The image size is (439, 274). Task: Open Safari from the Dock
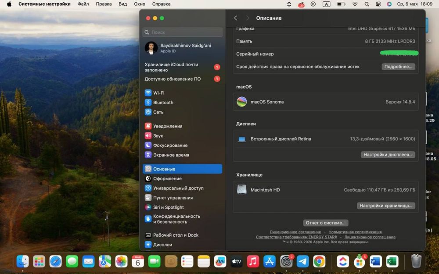[x=55, y=262]
